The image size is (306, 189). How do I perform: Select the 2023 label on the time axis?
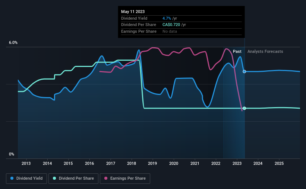[x=237, y=163]
